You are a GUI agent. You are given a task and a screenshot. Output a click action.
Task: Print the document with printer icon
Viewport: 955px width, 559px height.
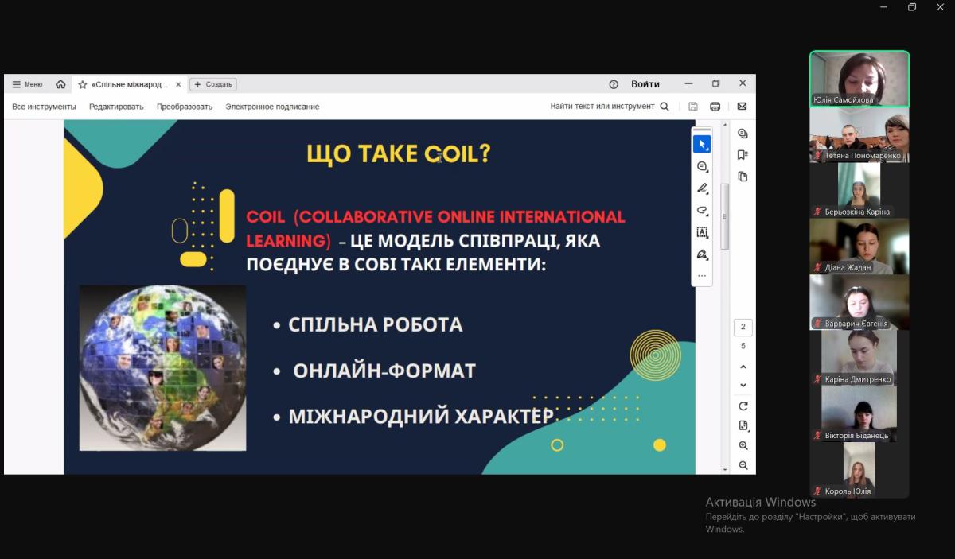715,107
